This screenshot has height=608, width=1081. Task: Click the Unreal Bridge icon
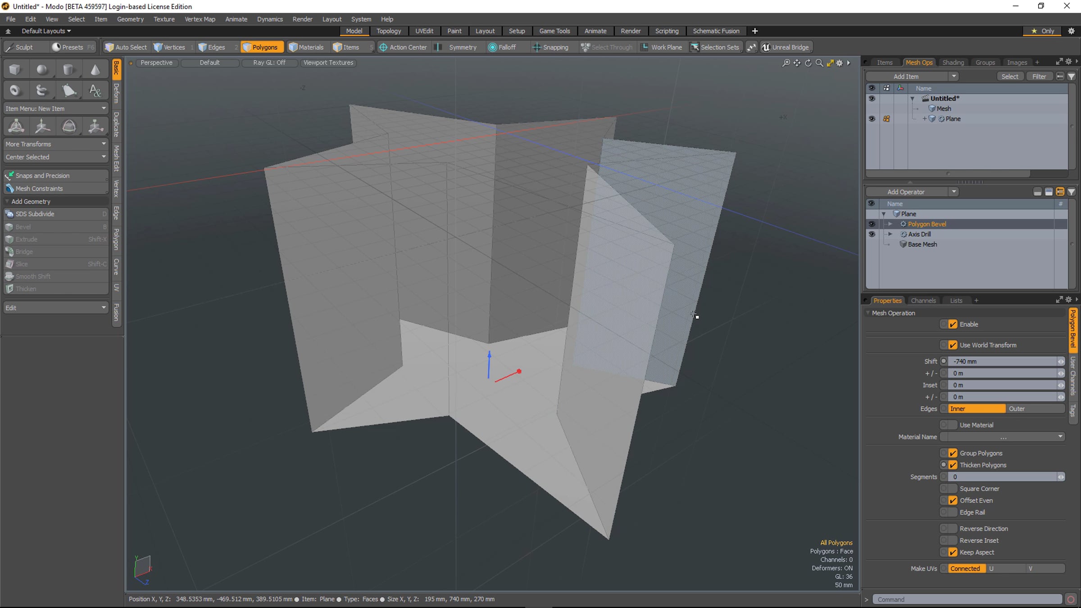tap(786, 47)
